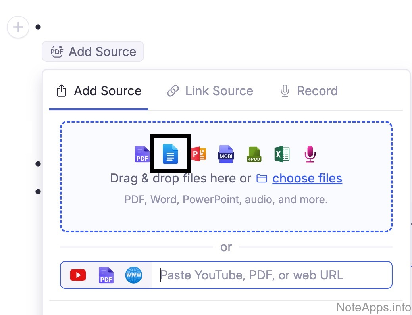The image size is (412, 315).
Task: Click the PowerPoint file icon
Action: click(198, 154)
